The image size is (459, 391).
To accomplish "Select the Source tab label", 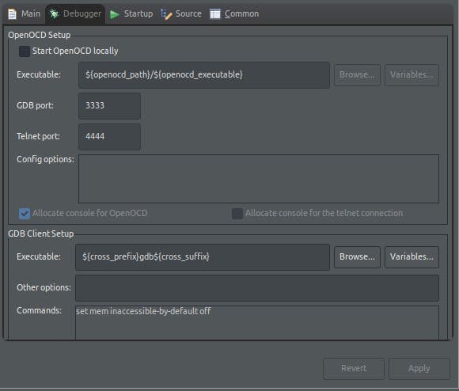I will pyautogui.click(x=188, y=13).
